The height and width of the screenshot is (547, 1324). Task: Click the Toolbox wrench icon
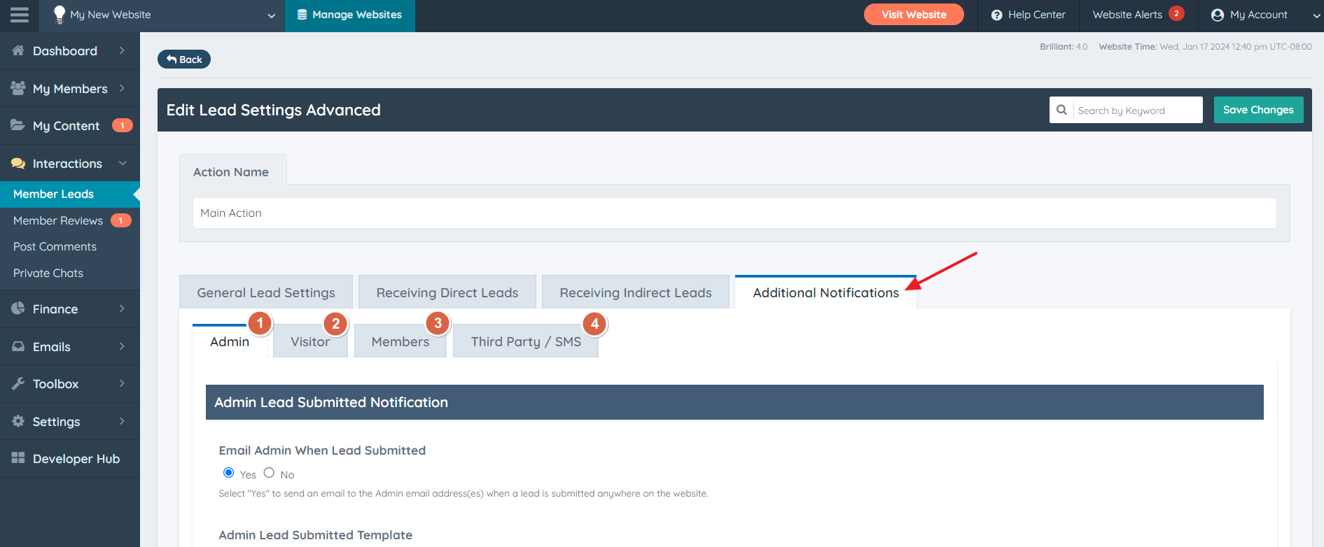(x=18, y=383)
